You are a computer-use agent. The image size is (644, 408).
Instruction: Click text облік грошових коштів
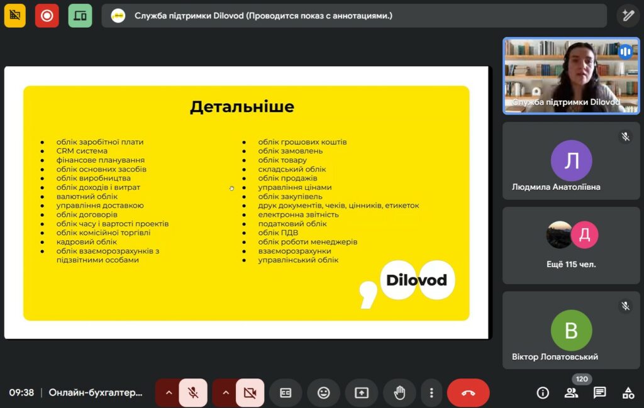click(303, 141)
